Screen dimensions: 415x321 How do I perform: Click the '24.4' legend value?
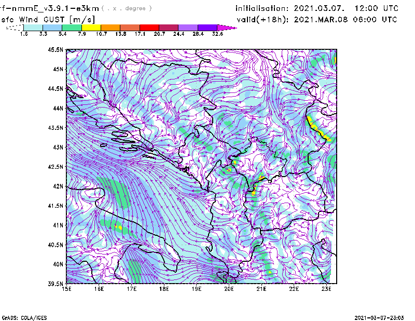[x=178, y=34]
